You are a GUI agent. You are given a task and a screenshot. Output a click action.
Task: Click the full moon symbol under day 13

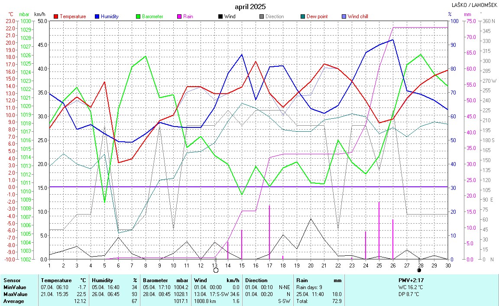pyautogui.click(x=216, y=270)
